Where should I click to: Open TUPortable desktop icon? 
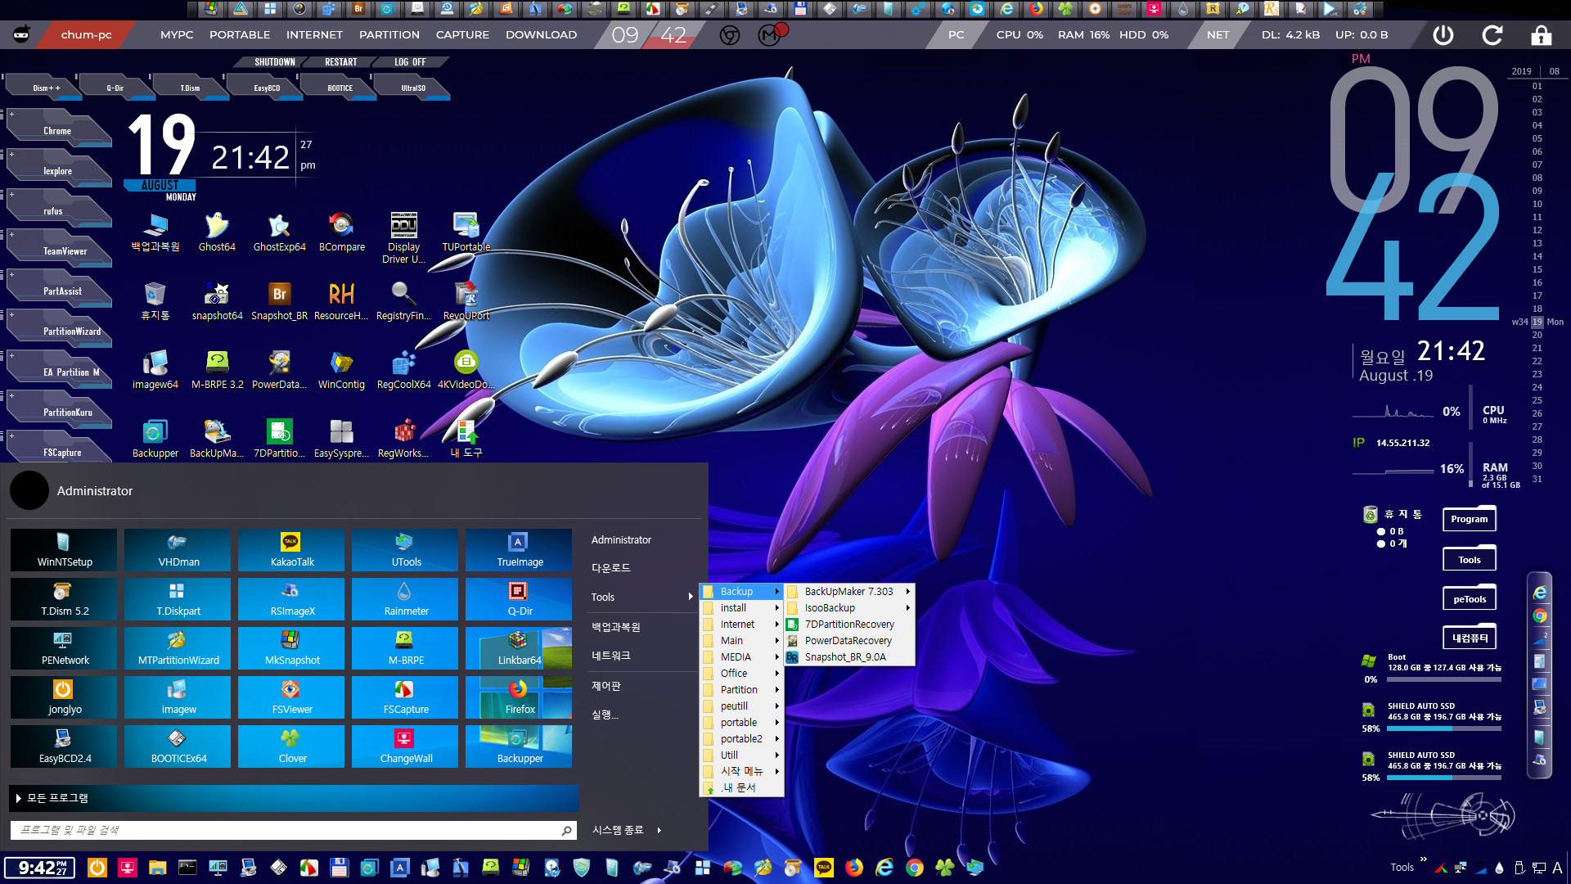tap(466, 232)
